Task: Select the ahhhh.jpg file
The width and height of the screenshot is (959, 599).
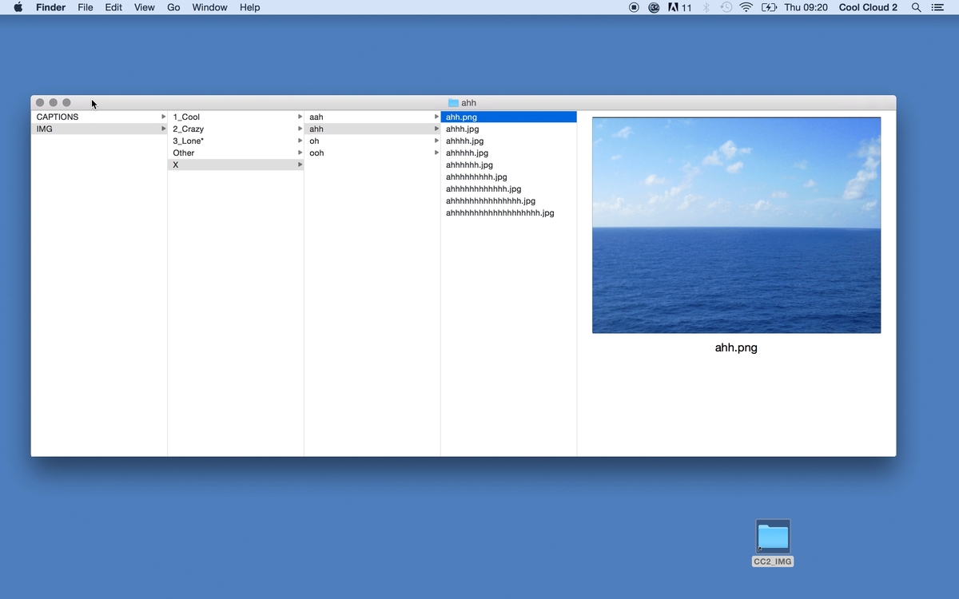Action: 464,141
